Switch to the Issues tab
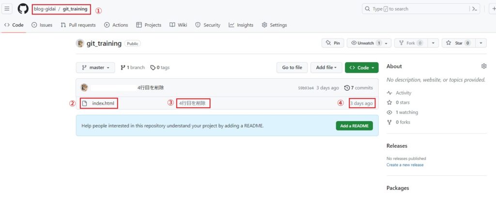The image size is (496, 197). pos(42,25)
